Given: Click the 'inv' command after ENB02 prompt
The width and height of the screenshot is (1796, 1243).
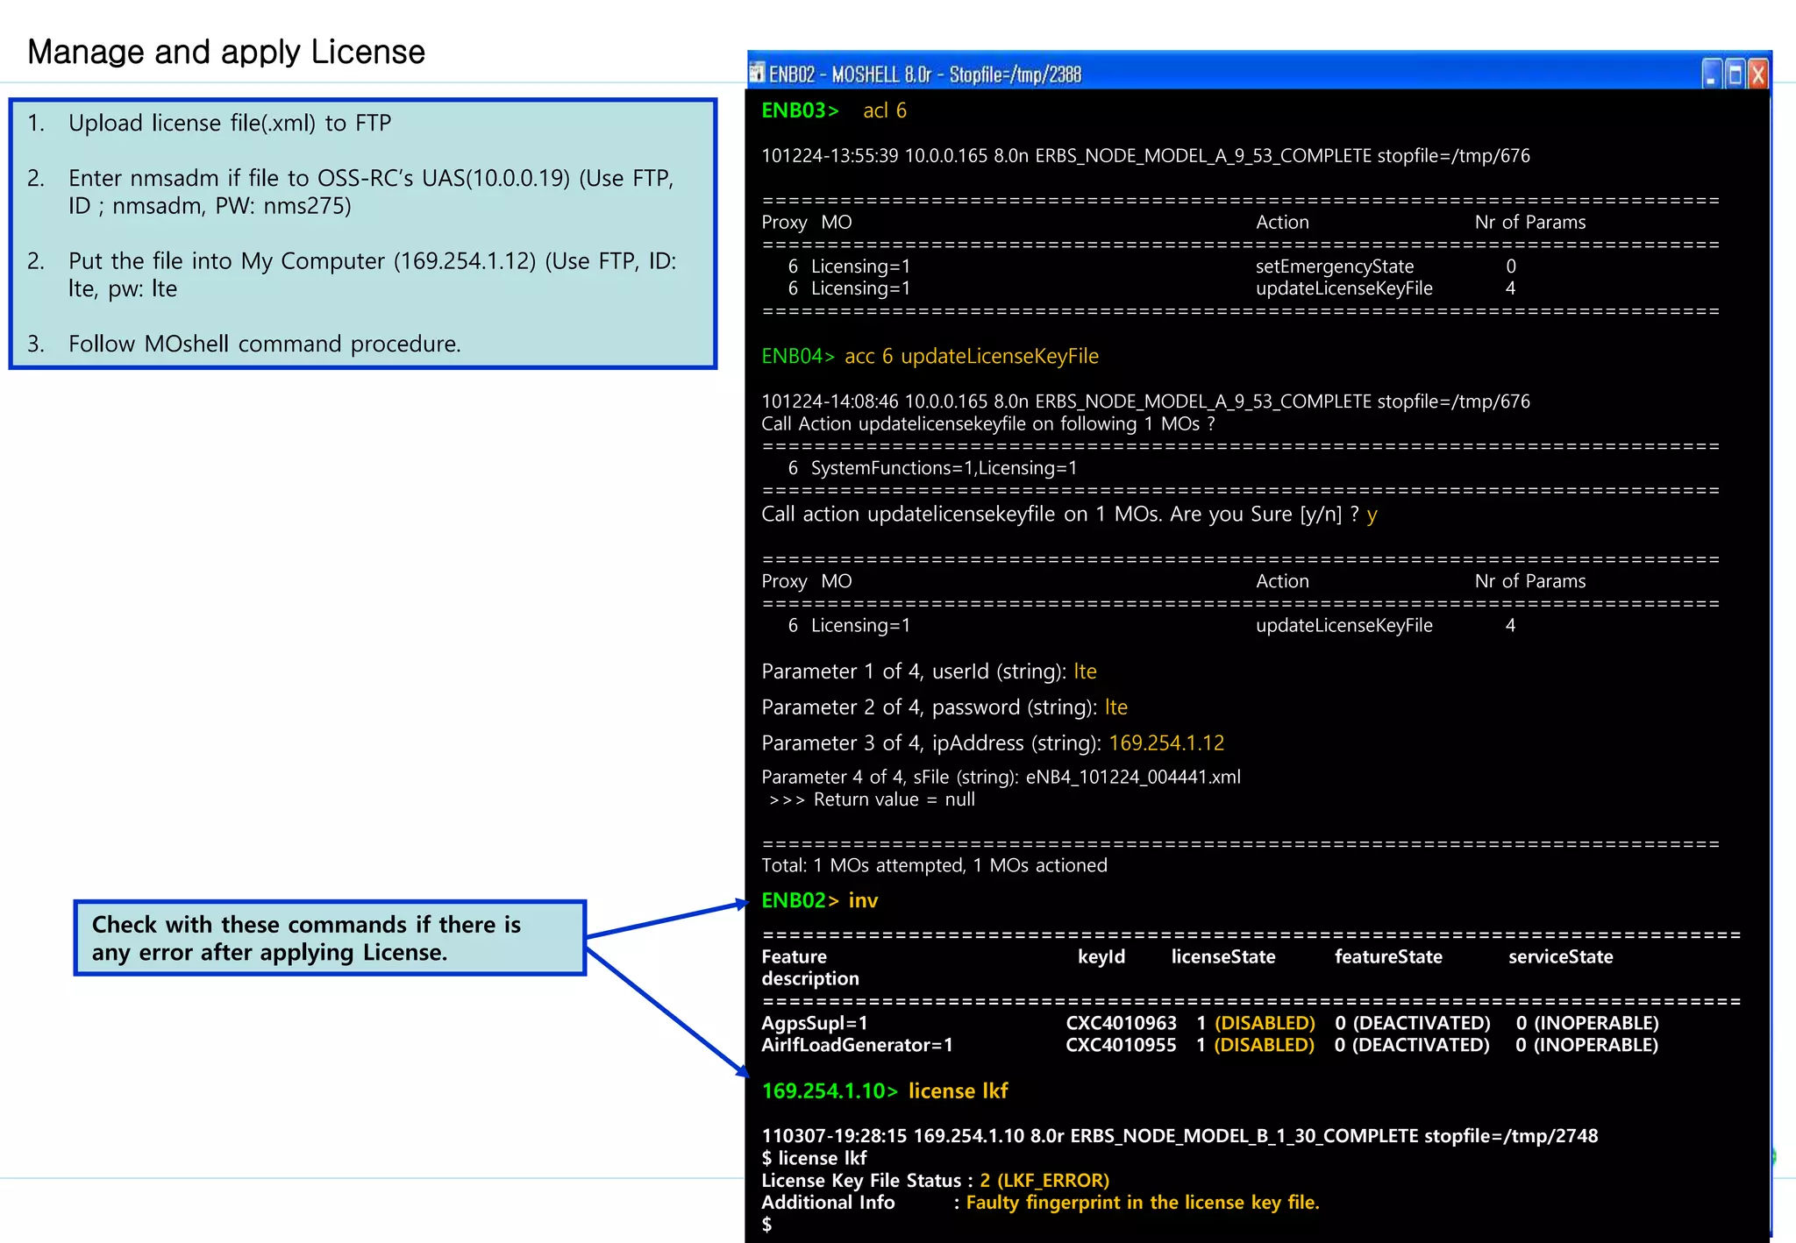Looking at the screenshot, I should click(x=863, y=900).
